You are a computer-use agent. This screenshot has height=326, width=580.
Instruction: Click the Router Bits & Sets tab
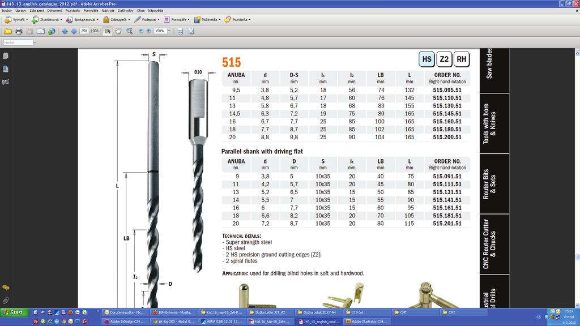pos(494,184)
